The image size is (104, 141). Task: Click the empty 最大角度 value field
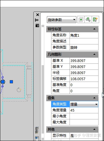84,122
